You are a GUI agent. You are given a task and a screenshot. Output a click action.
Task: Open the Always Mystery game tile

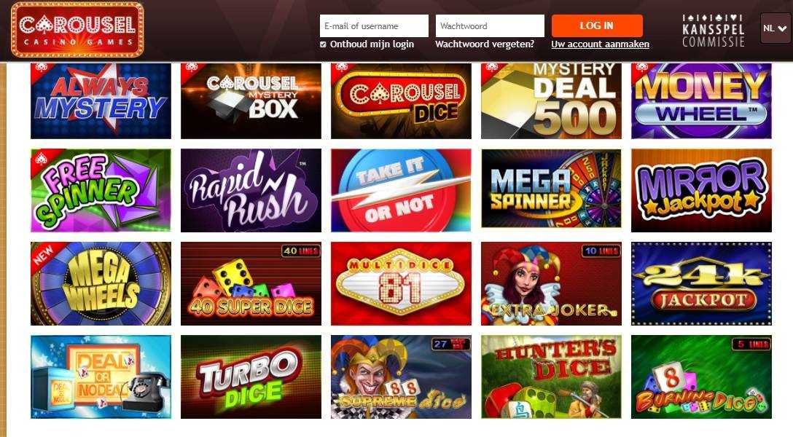[101, 101]
